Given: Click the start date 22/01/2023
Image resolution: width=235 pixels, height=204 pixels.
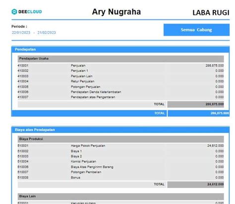Looking at the screenshot, I should pos(21,32).
